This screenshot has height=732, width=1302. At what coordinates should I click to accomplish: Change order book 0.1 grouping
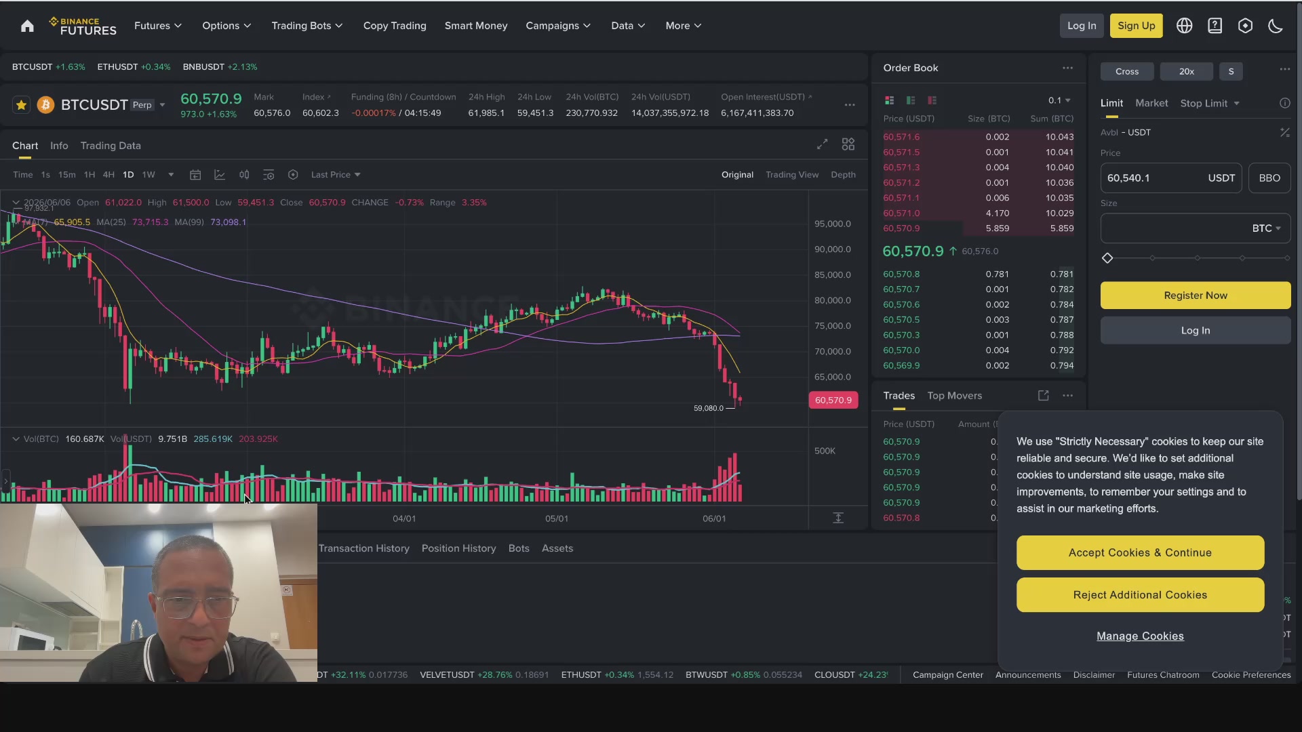coord(1059,100)
